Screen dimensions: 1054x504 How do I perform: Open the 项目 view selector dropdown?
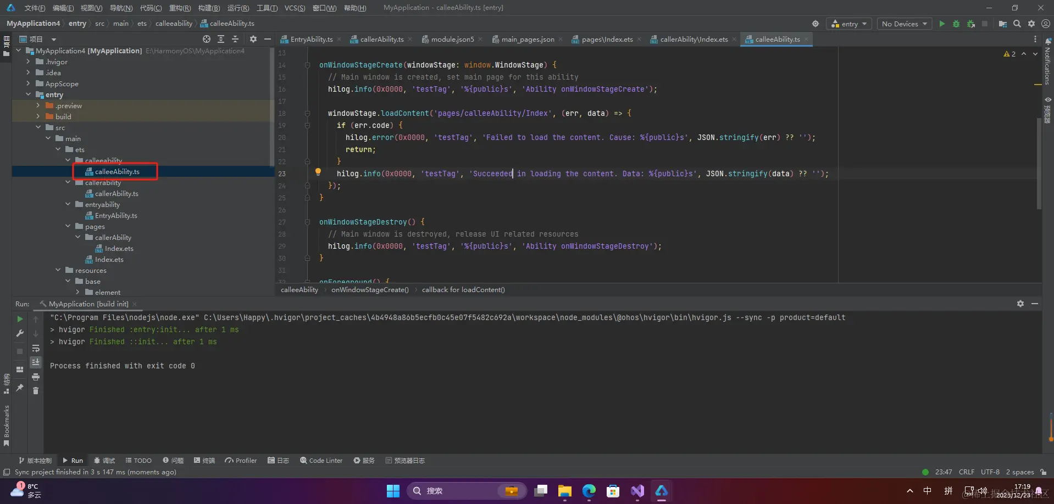pos(38,39)
